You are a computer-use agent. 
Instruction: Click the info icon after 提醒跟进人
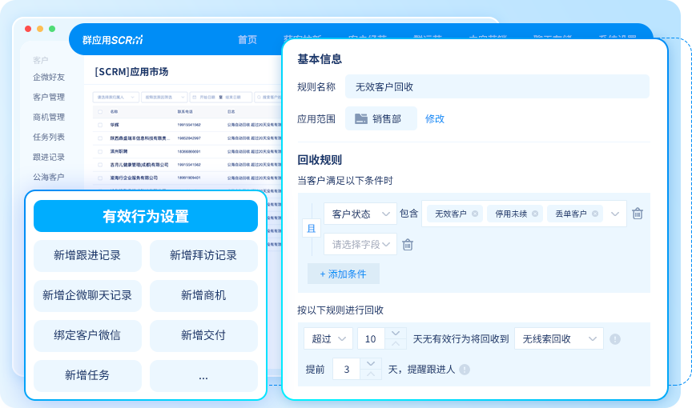[465, 370]
